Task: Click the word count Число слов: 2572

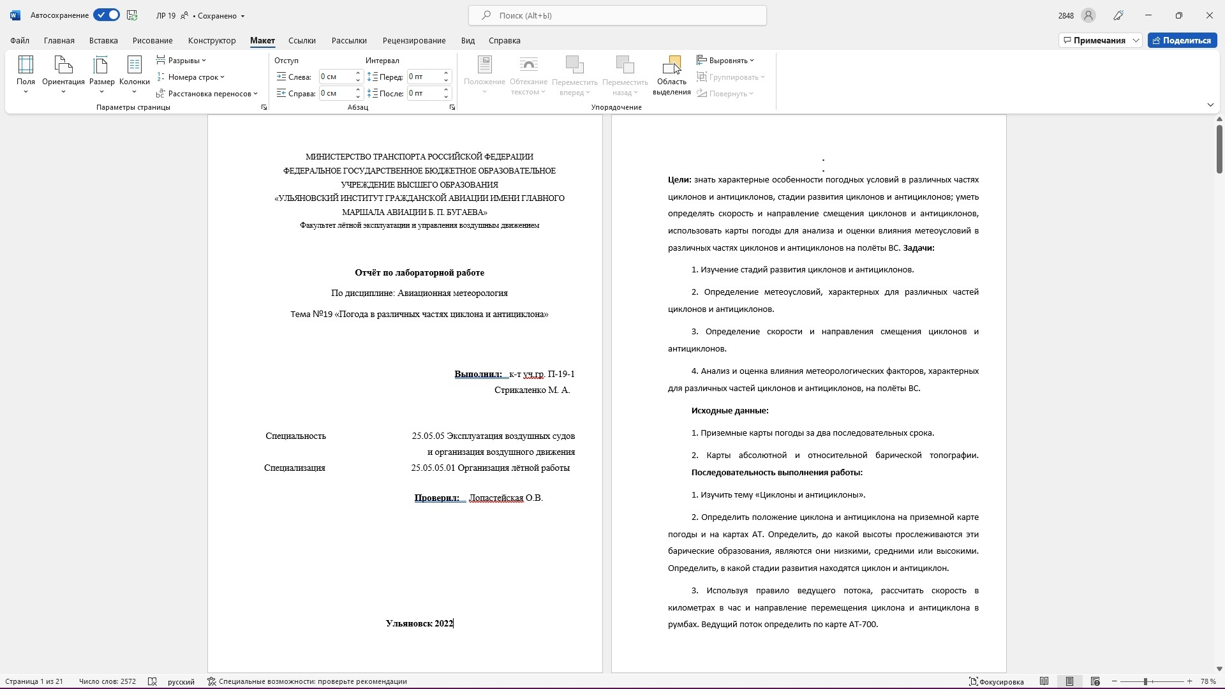Action: 107,681
